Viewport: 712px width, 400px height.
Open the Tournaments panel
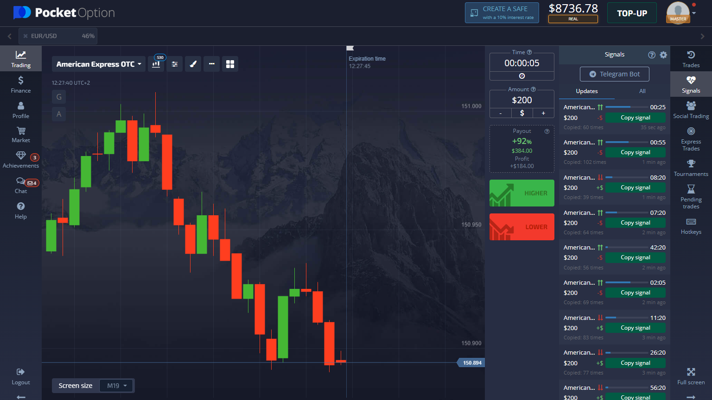691,168
